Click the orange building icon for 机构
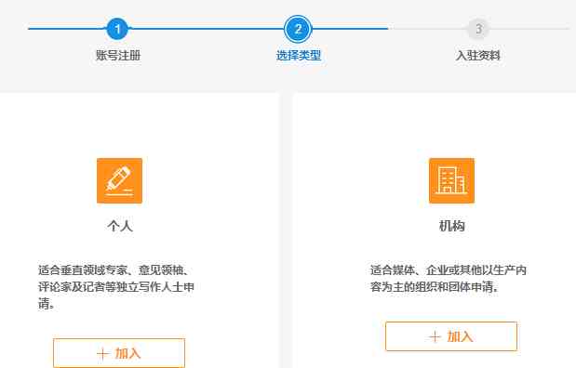This screenshot has height=368, width=576. click(451, 180)
